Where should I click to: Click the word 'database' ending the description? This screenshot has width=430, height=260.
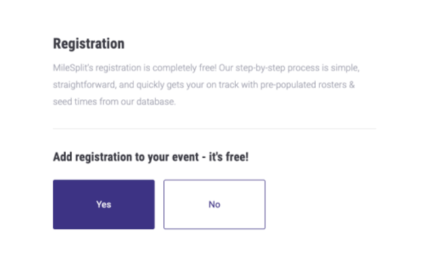pos(155,102)
